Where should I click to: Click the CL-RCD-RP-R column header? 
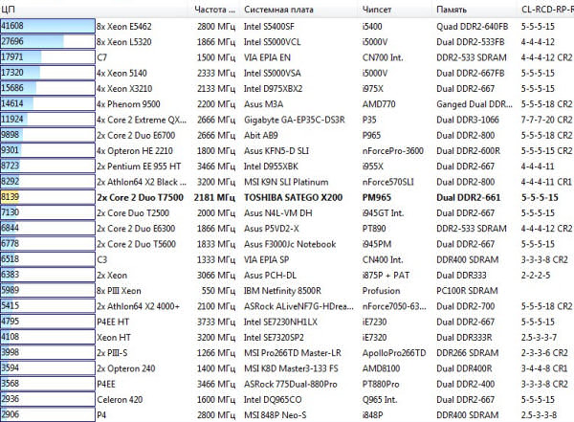pos(547,10)
